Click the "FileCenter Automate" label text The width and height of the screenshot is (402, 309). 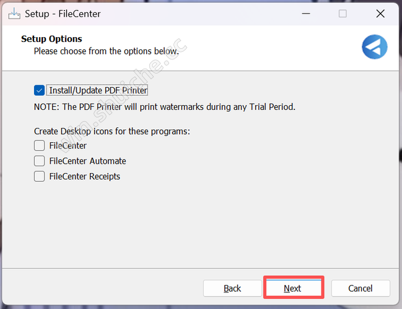[x=87, y=161]
